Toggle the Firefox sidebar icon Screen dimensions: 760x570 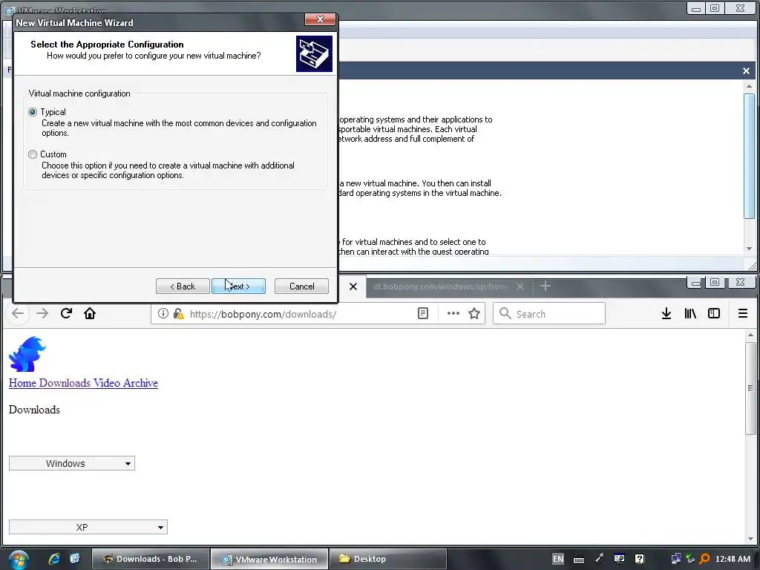714,314
